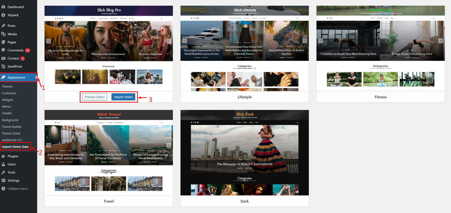Click the Contact envelope icon

click(x=3, y=58)
